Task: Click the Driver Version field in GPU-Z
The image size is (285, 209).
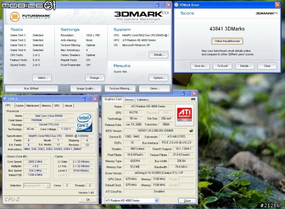Action: coord(159,173)
